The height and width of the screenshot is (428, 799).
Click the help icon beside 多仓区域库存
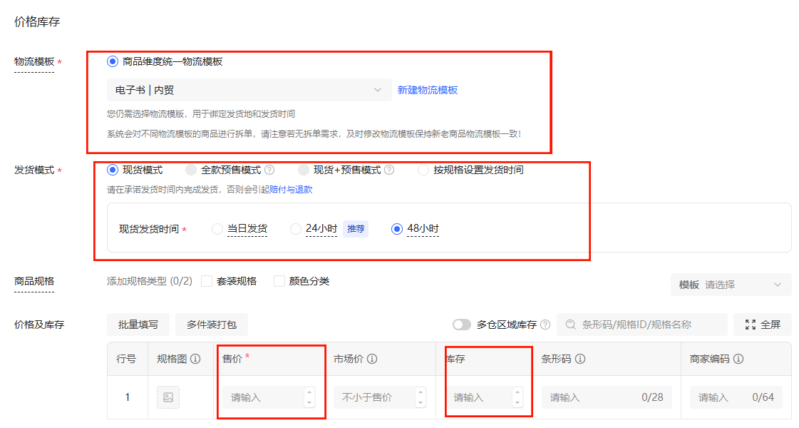(545, 325)
